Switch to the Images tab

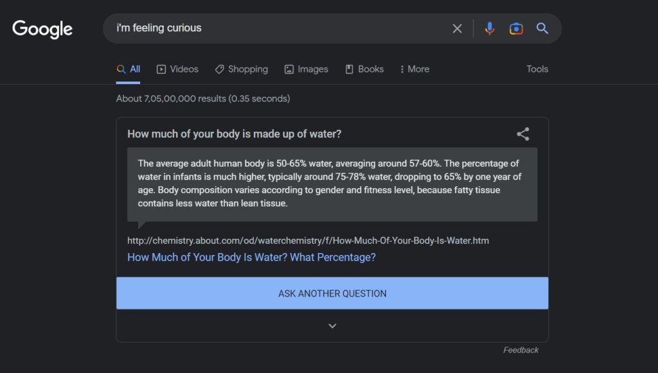307,69
